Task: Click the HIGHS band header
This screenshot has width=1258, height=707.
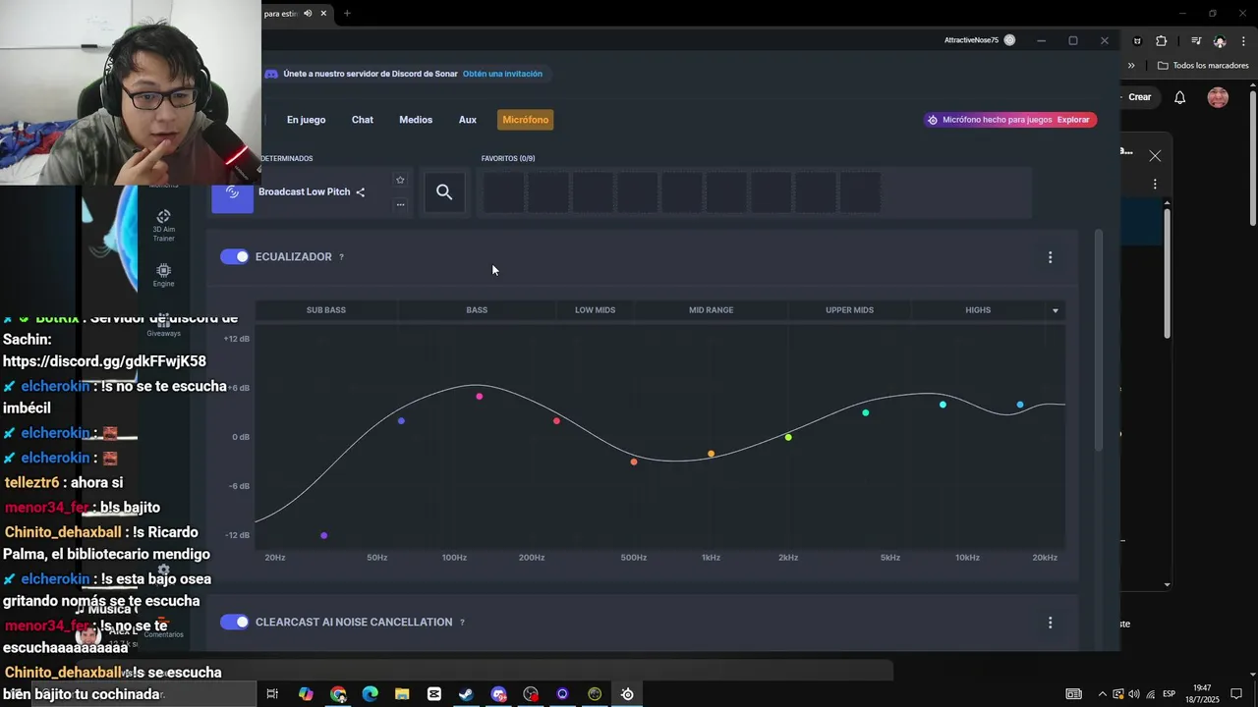Action: 978,310
